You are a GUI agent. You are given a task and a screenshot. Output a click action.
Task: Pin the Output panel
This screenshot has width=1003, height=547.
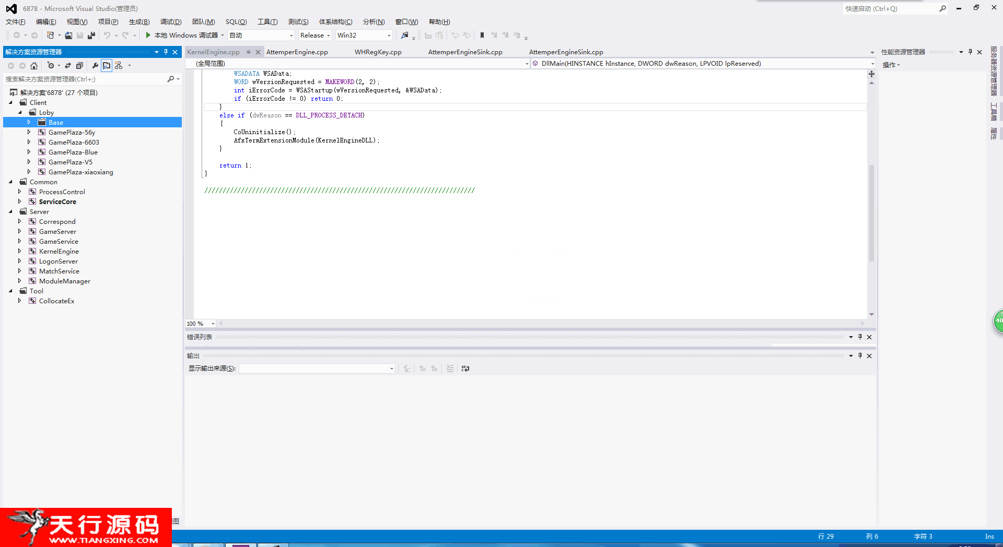pyautogui.click(x=860, y=355)
